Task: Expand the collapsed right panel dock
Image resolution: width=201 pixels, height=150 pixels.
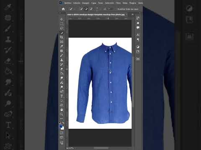Action: [x=139, y=13]
